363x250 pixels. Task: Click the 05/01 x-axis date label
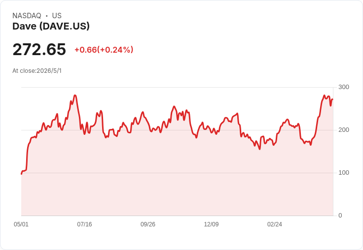point(21,224)
